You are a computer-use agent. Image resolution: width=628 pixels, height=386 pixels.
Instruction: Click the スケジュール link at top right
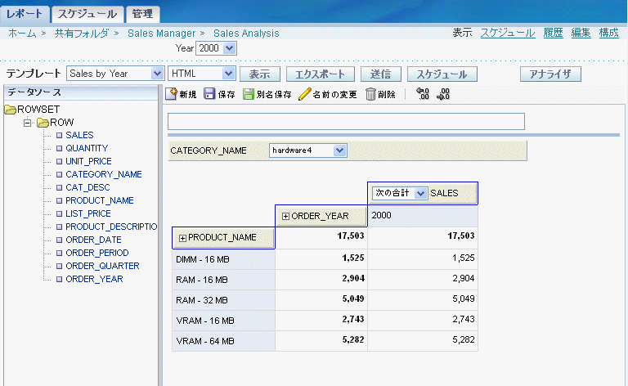click(x=508, y=33)
